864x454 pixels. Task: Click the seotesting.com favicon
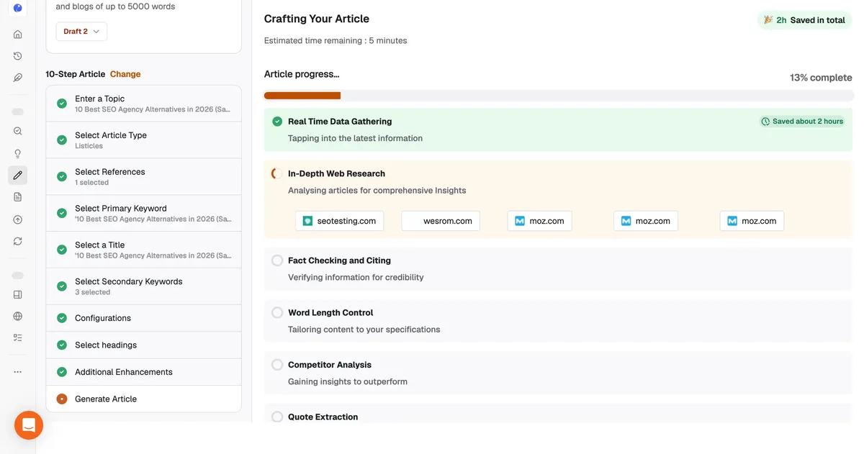click(x=307, y=221)
